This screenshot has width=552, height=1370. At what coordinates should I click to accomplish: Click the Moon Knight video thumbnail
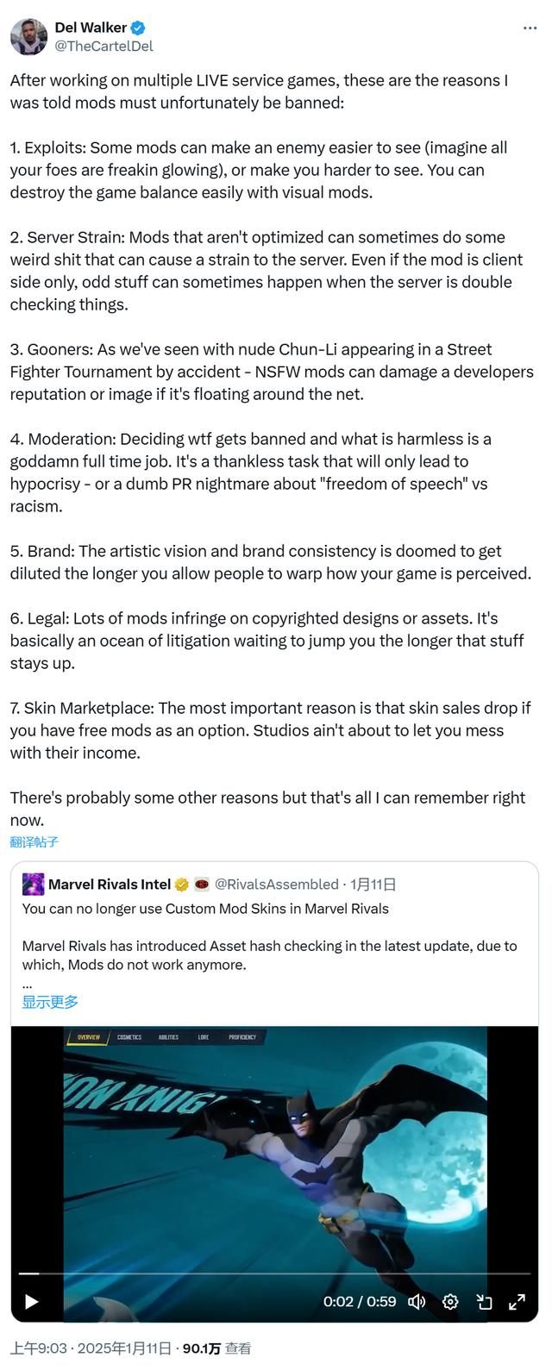pos(276,1147)
